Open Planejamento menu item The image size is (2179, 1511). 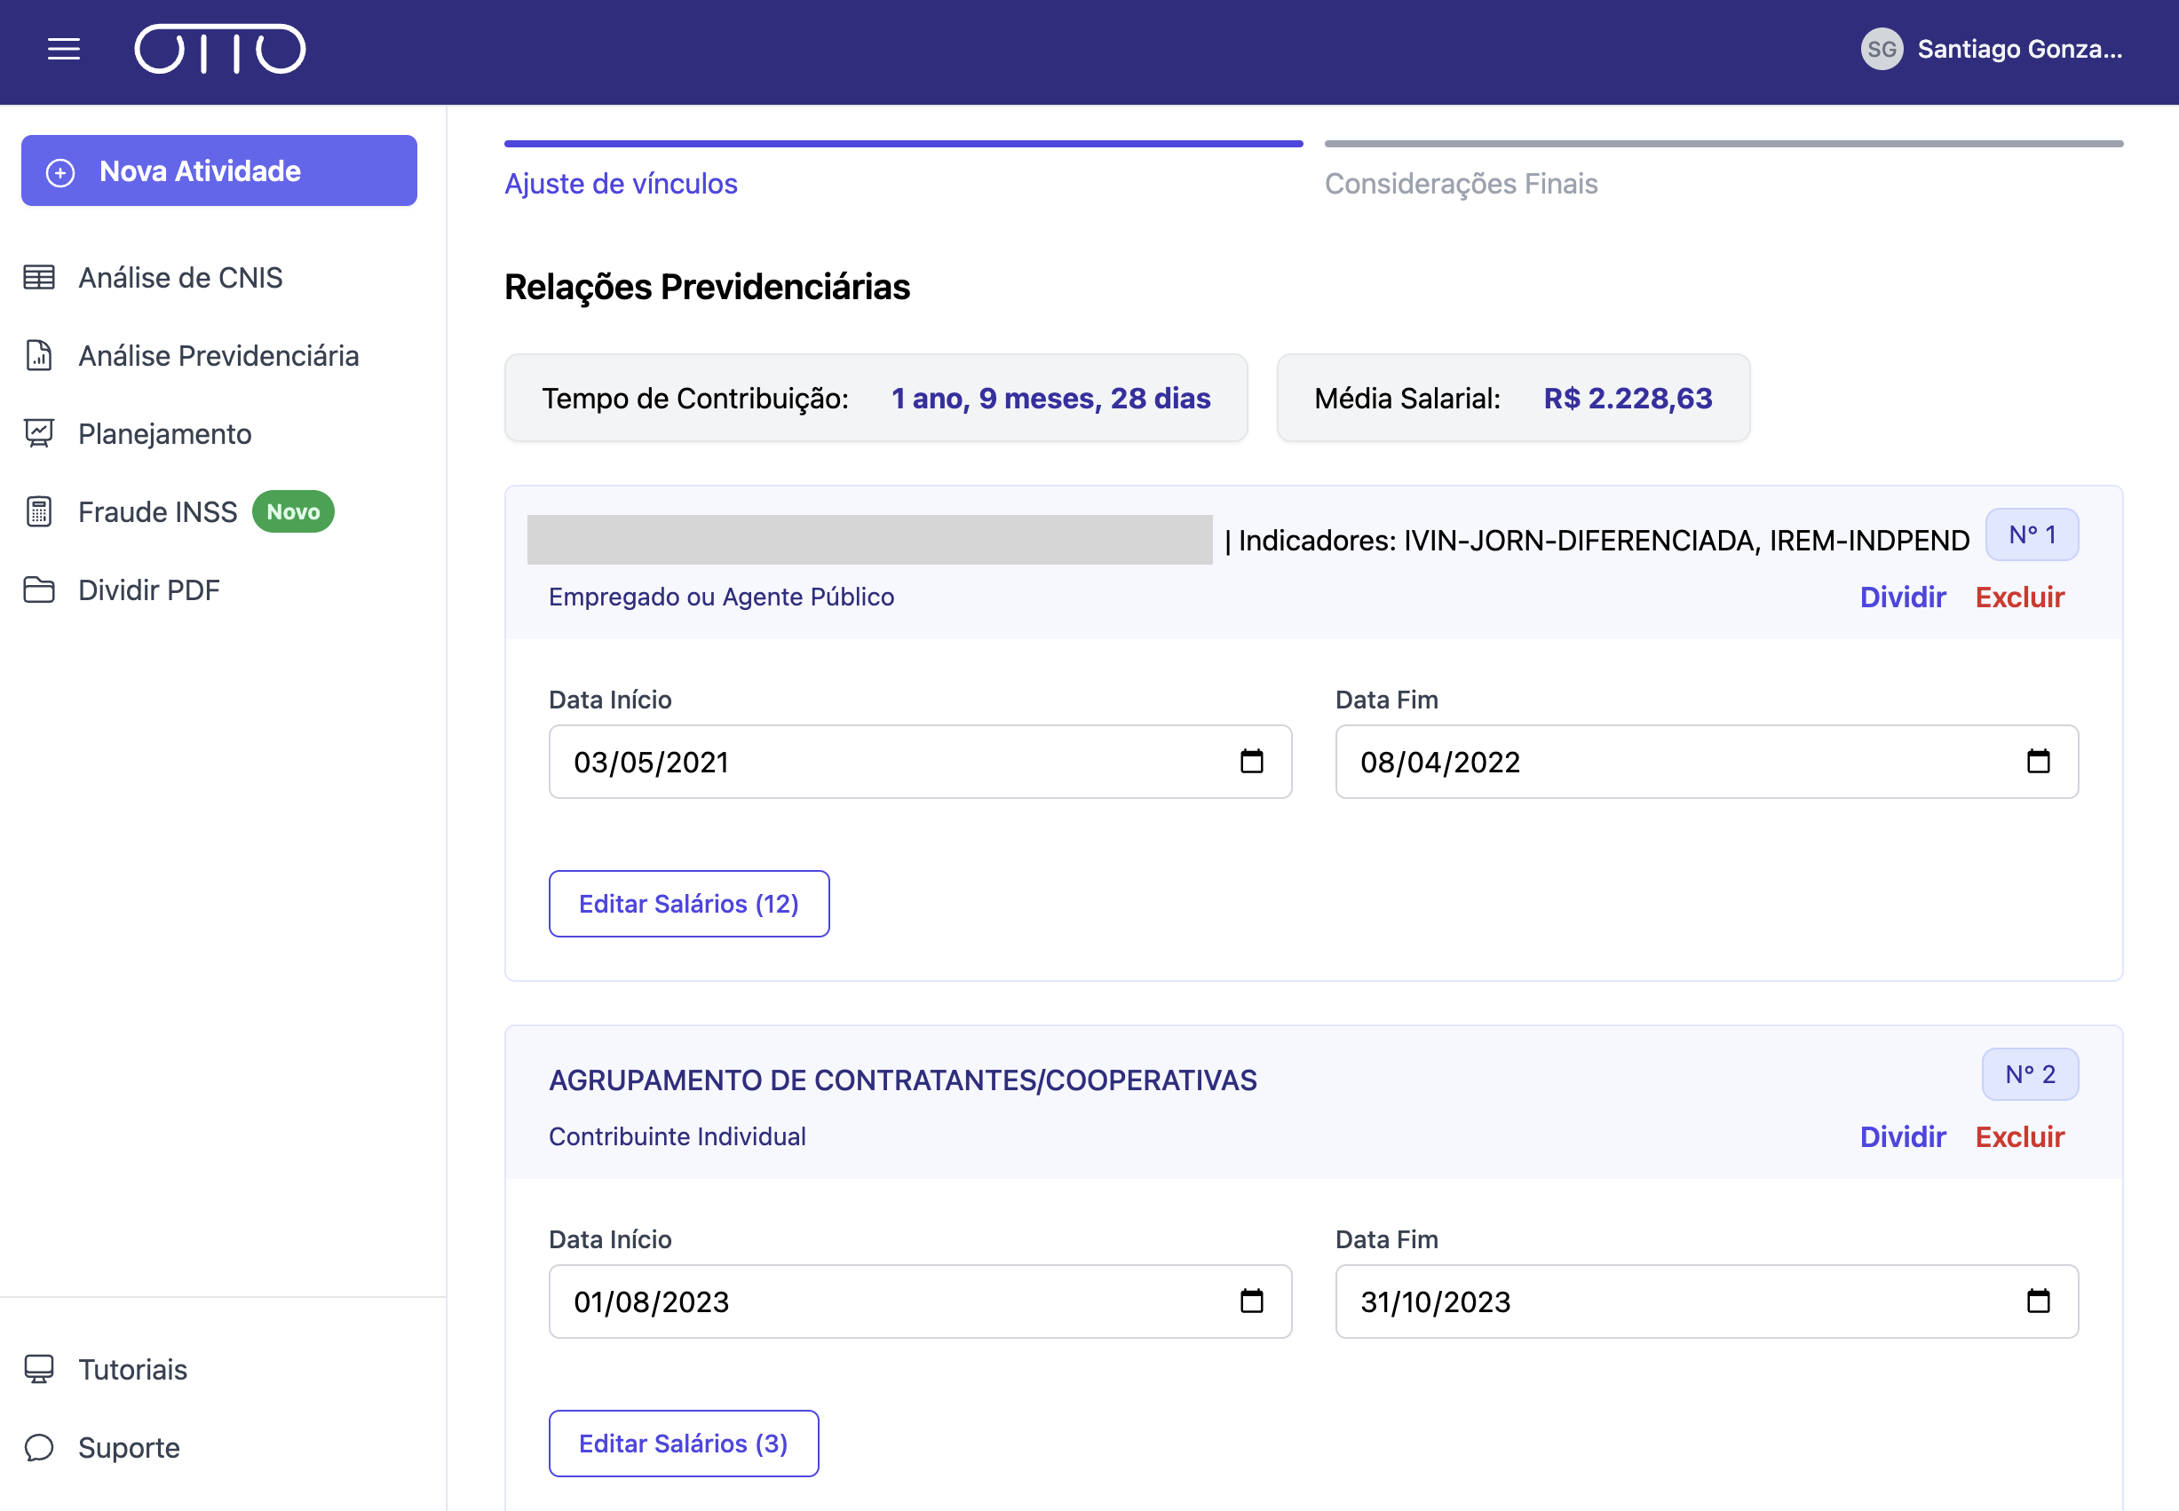(x=164, y=433)
